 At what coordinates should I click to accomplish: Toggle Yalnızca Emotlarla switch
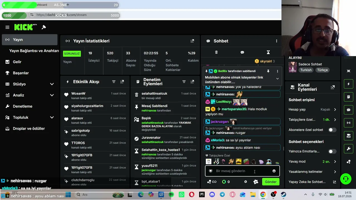pyautogui.click(x=332, y=151)
